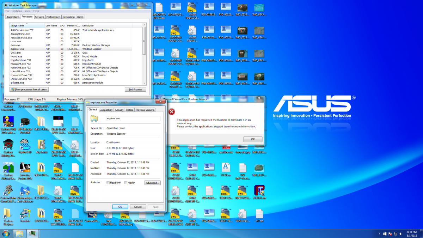Click Show processes from all users

point(29,90)
